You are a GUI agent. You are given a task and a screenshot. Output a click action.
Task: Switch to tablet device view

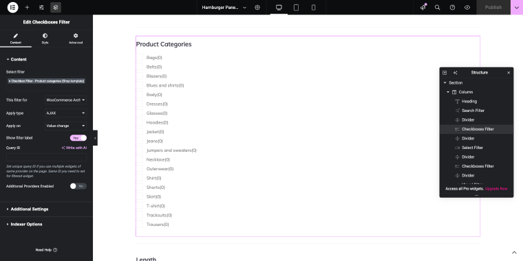296,8
